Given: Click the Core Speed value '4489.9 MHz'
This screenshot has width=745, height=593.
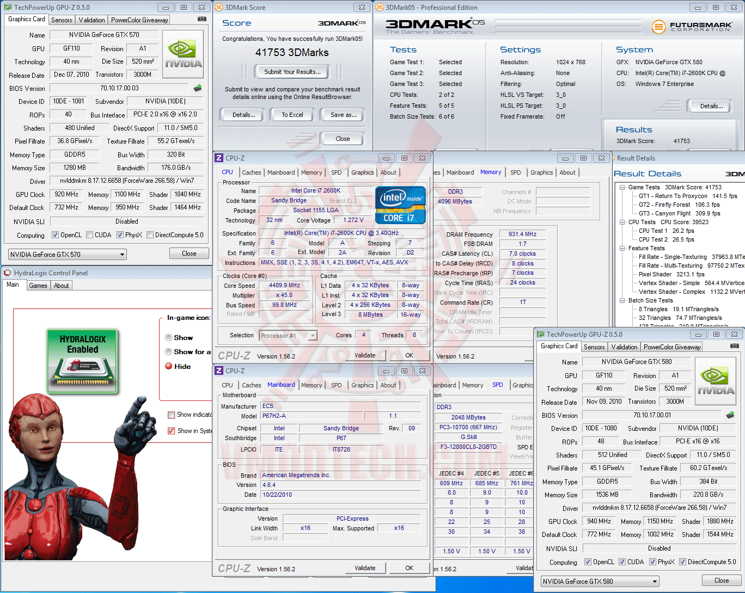Looking at the screenshot, I should coord(285,286).
